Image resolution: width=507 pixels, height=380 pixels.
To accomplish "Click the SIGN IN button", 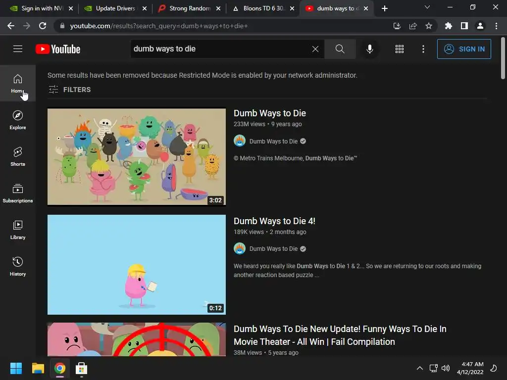I will coord(464,49).
